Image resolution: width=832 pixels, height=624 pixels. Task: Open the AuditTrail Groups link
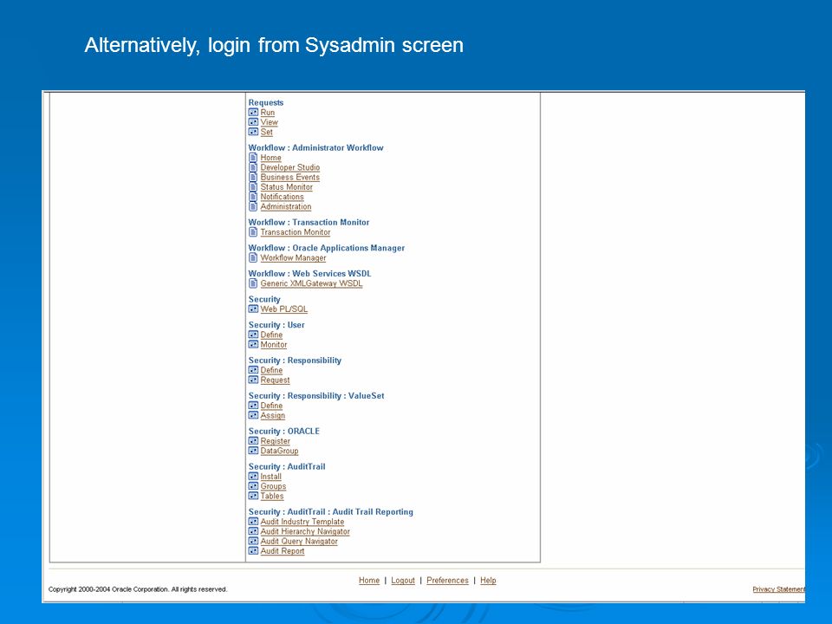pyautogui.click(x=273, y=486)
